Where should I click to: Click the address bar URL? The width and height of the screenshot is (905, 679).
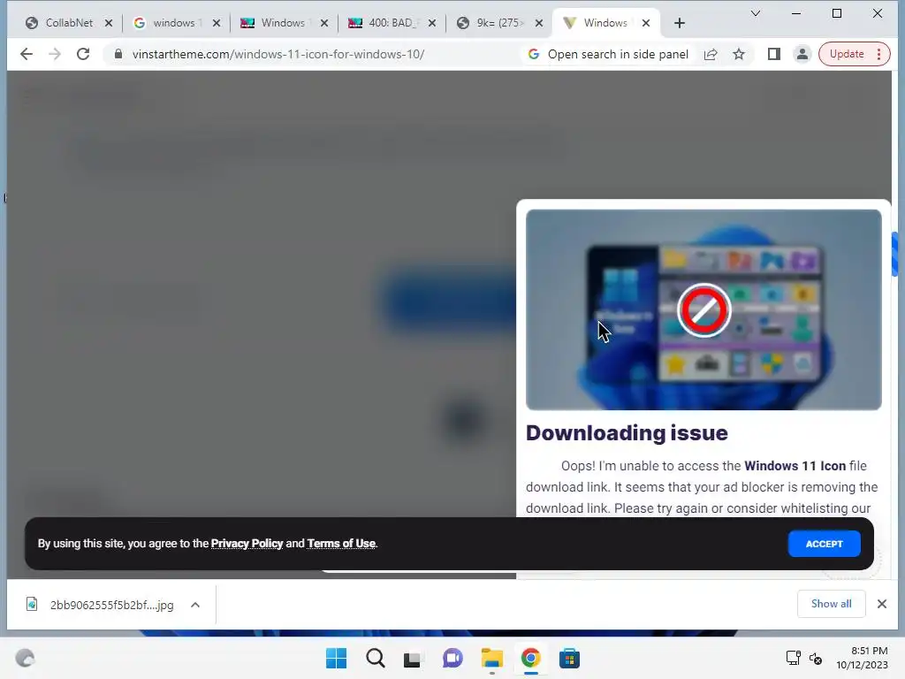[278, 54]
